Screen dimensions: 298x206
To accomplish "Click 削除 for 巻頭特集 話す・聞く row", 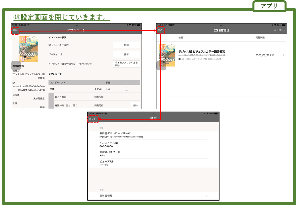I will tap(136, 105).
